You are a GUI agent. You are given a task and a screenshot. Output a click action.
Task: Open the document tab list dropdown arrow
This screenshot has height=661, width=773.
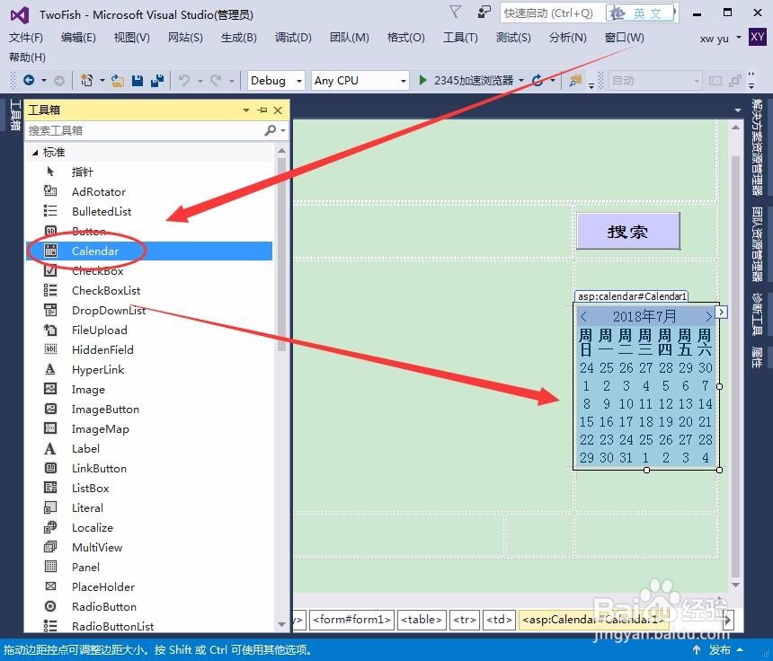tap(738, 110)
